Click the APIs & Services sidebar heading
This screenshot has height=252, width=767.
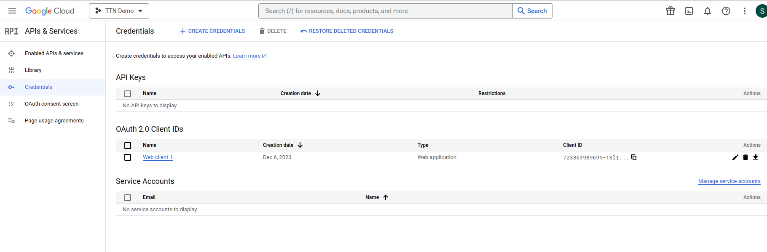click(51, 31)
